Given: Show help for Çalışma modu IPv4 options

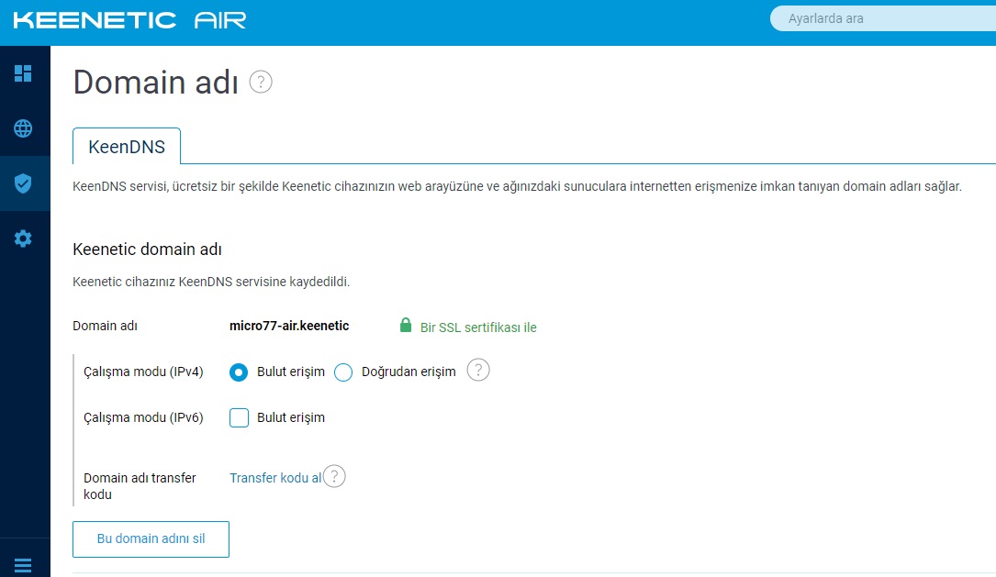Looking at the screenshot, I should (x=478, y=370).
